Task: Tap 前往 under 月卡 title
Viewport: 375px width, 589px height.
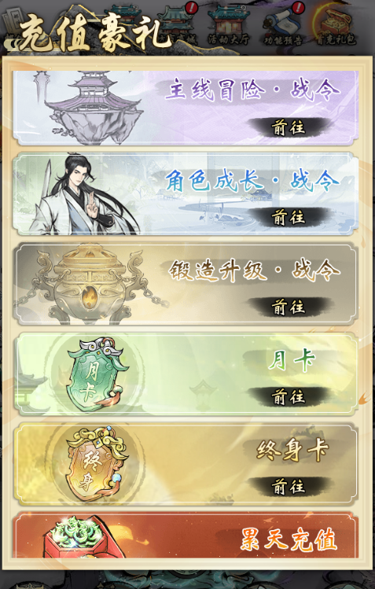Action: tap(289, 396)
